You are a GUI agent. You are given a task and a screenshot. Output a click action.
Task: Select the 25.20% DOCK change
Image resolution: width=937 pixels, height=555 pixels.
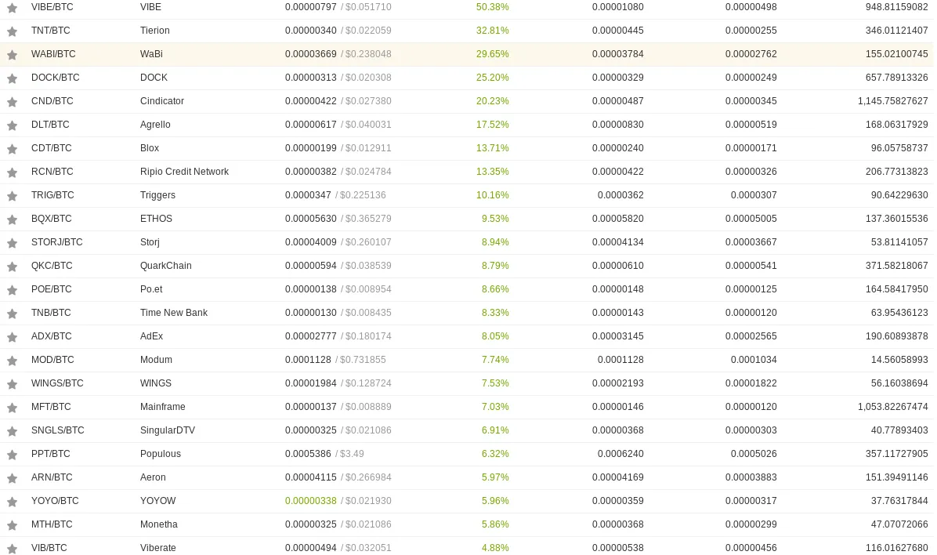coord(493,78)
